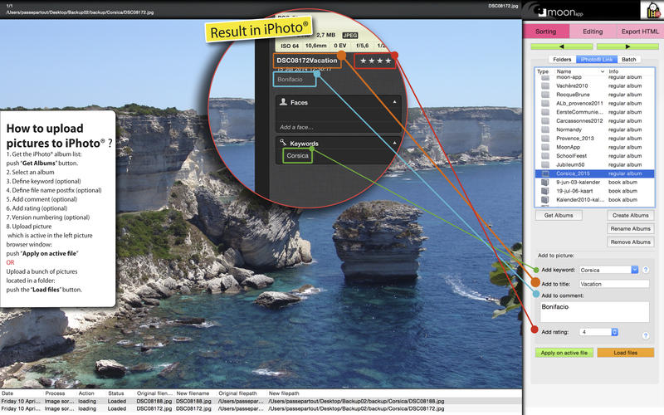Click the book album icon for 9-jun-03-kalender
Screen dimensions: 664x415
544,183
